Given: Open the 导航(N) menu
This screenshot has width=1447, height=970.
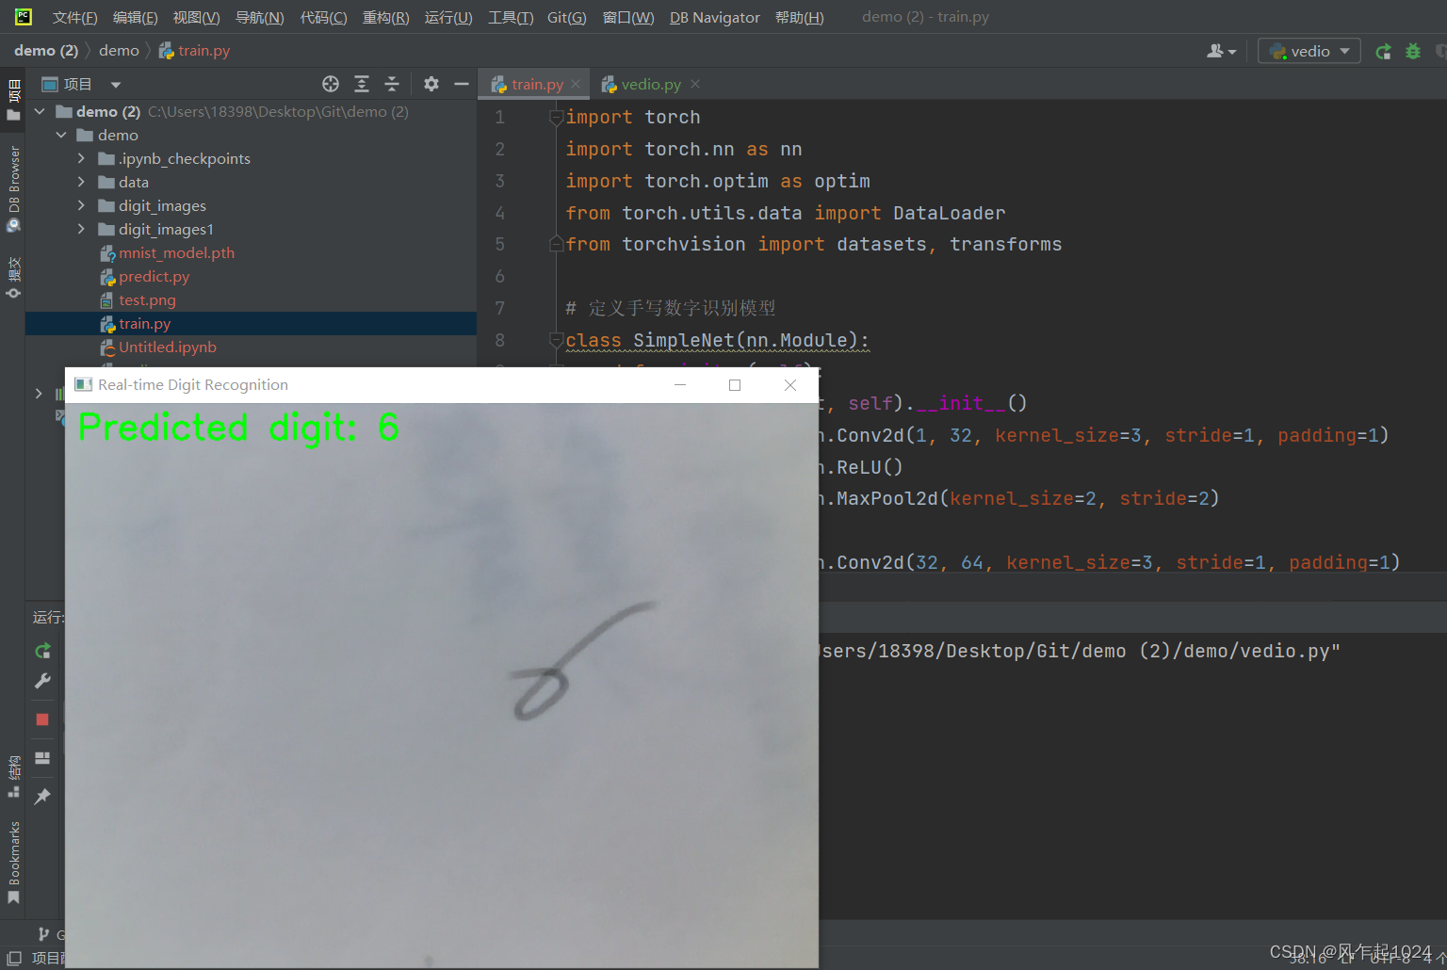Looking at the screenshot, I should pos(259,17).
